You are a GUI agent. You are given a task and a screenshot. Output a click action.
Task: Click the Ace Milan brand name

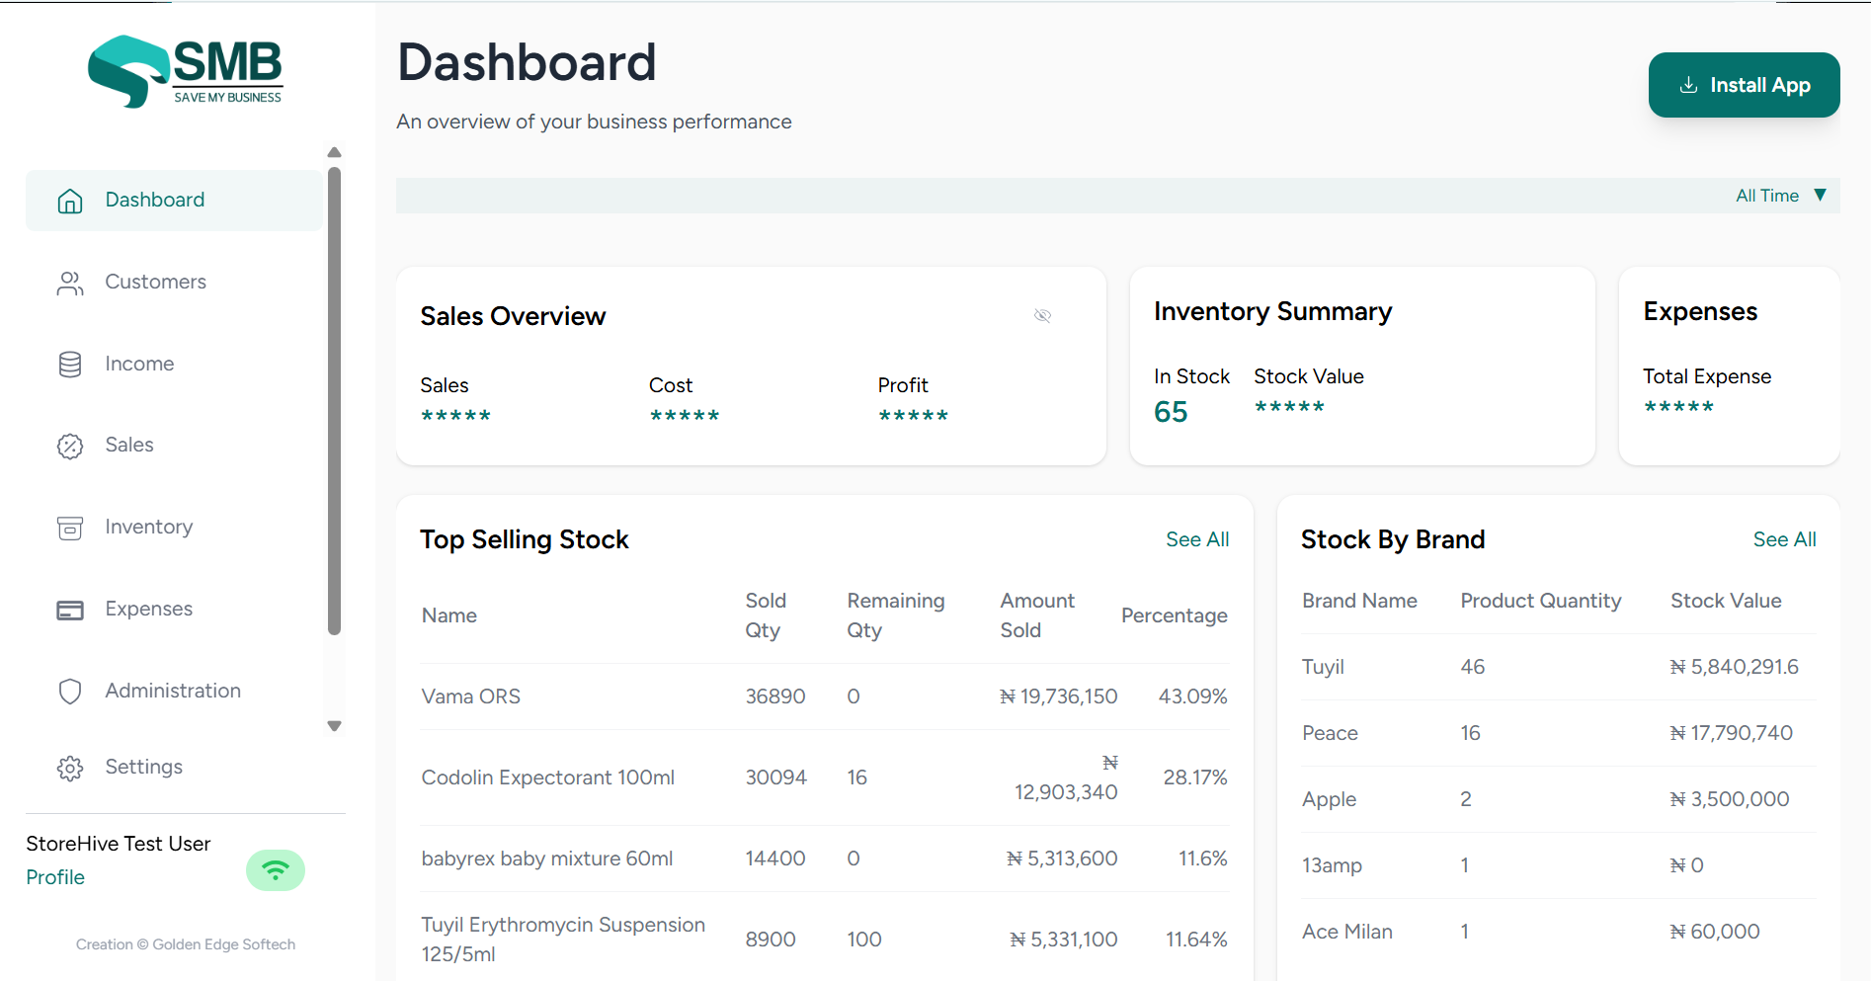(x=1347, y=932)
